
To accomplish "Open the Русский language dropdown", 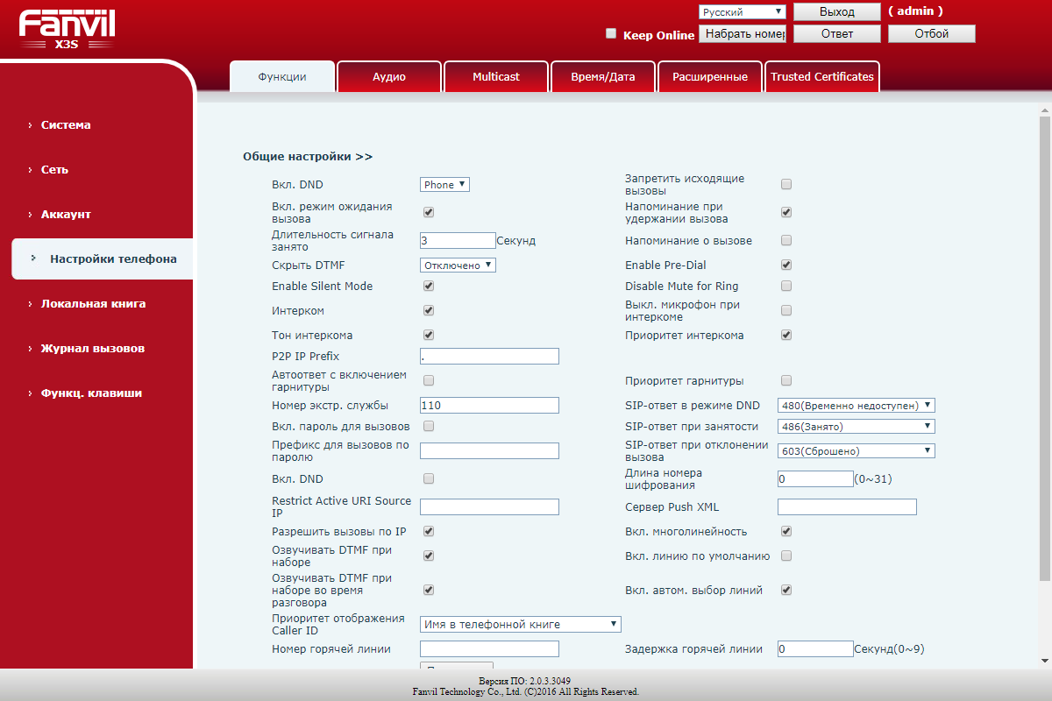I will (x=742, y=12).
